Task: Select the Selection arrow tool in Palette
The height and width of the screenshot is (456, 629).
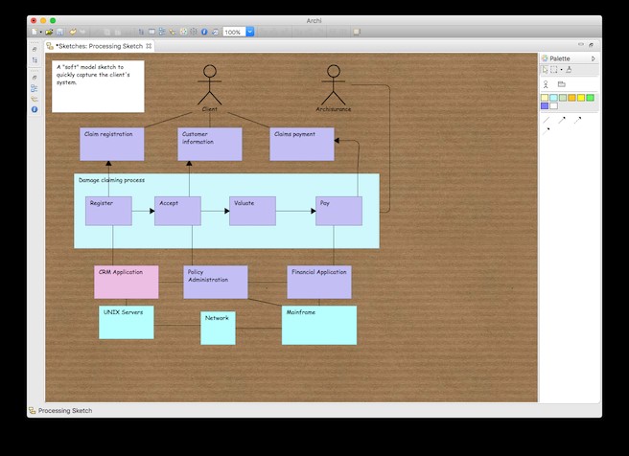Action: pyautogui.click(x=545, y=70)
